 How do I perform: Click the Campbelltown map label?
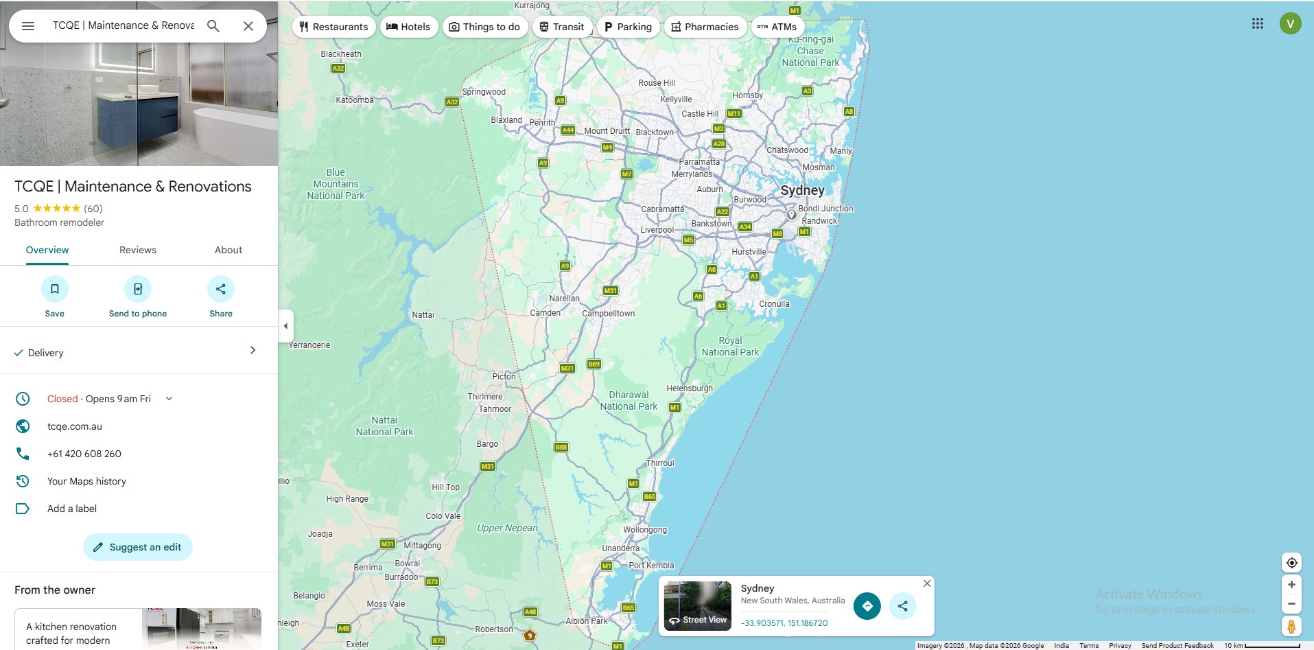609,314
